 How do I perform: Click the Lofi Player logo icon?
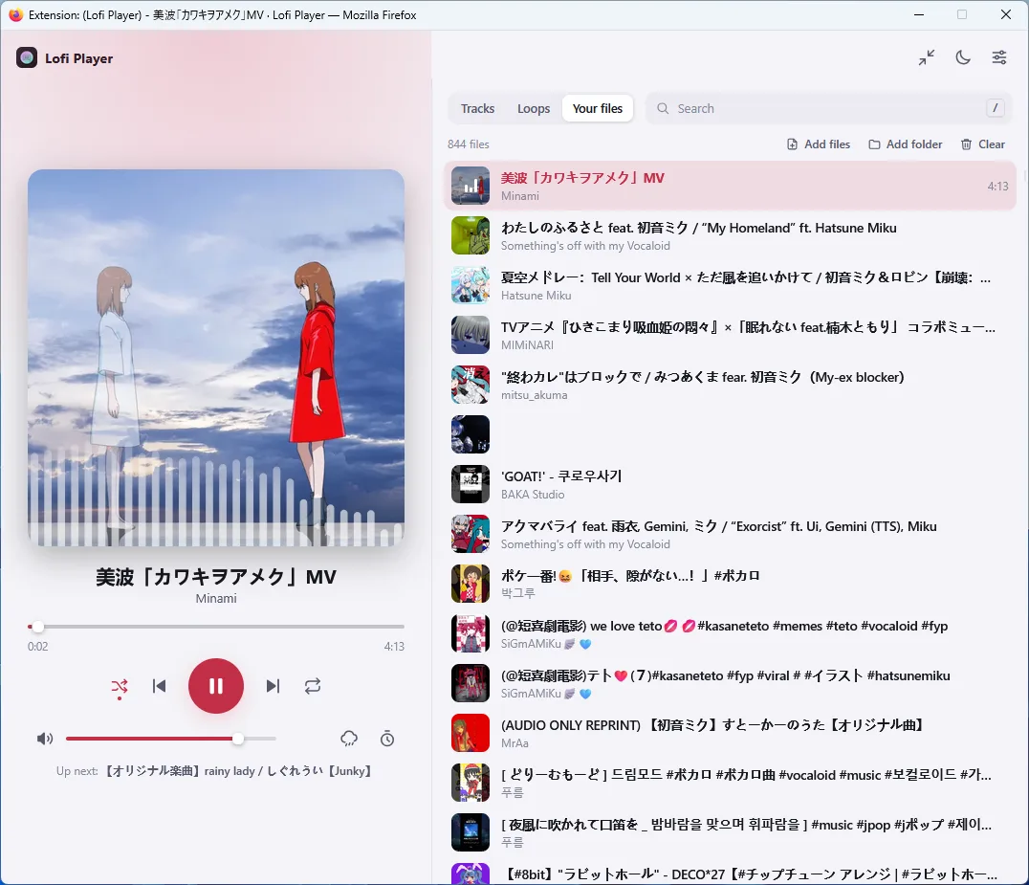click(x=26, y=57)
